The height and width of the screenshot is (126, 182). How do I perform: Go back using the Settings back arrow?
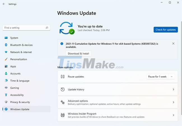click(x=4, y=4)
